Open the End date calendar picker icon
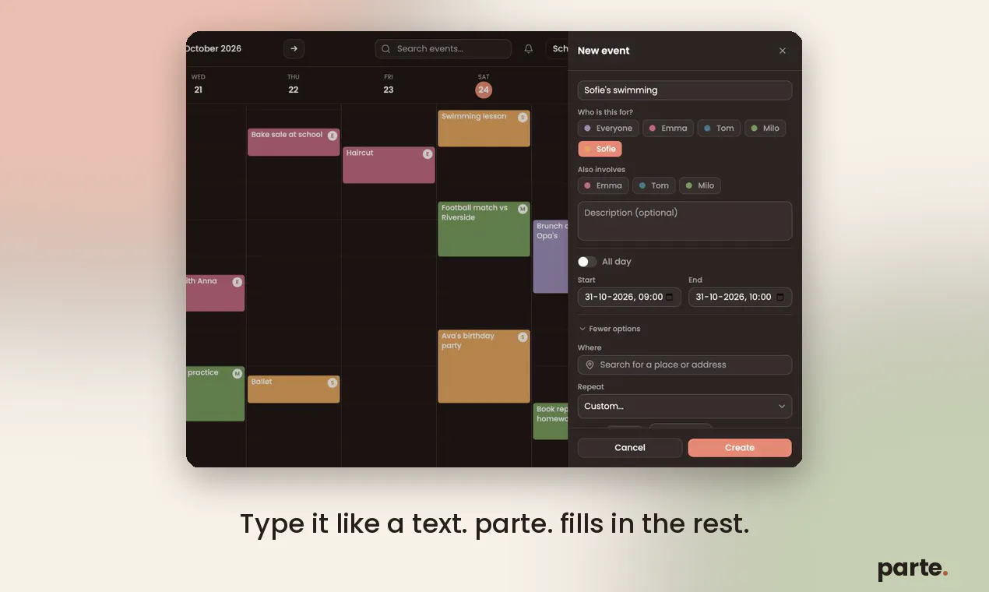The image size is (989, 592). tap(780, 297)
